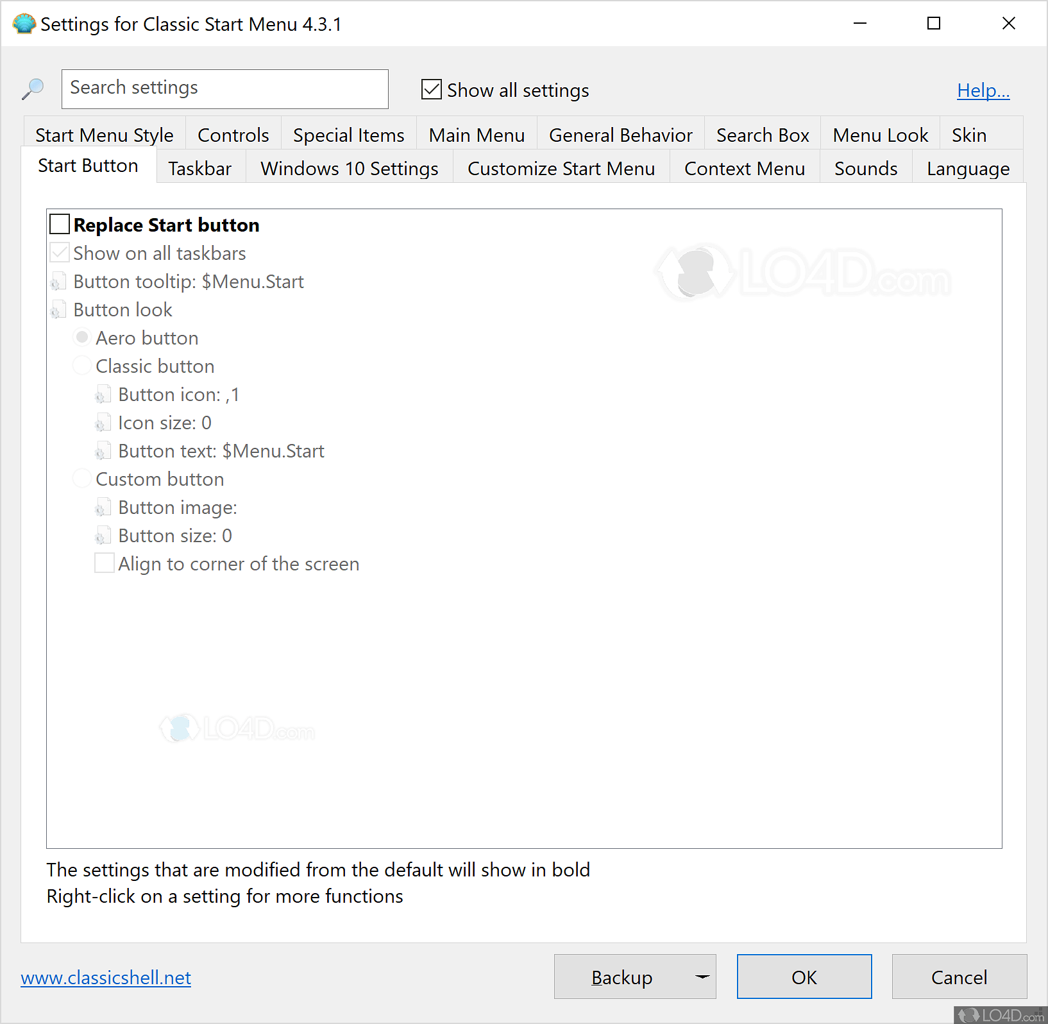Click the Classic Shell app icon in title bar
Viewport: 1048px width, 1024px height.
24,24
